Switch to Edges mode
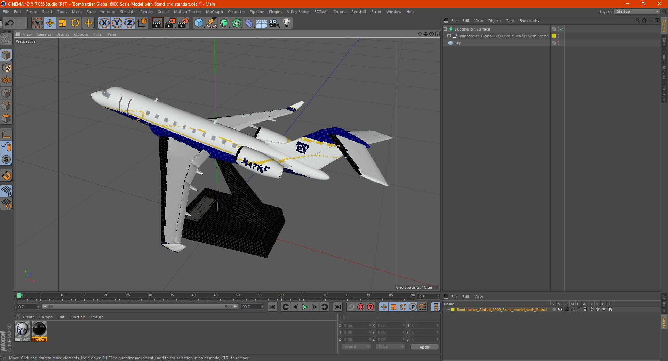Image resolution: width=668 pixels, height=361 pixels. 7,106
